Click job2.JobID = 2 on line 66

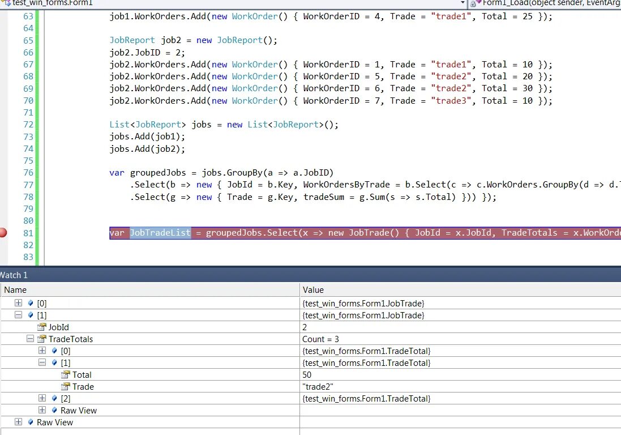click(x=147, y=52)
